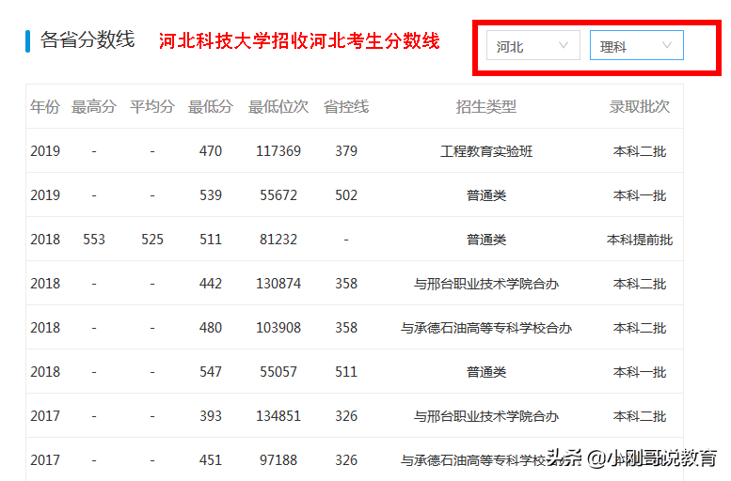The height and width of the screenshot is (481, 731).
Task: Click the lowest score value 442
Action: (x=210, y=284)
